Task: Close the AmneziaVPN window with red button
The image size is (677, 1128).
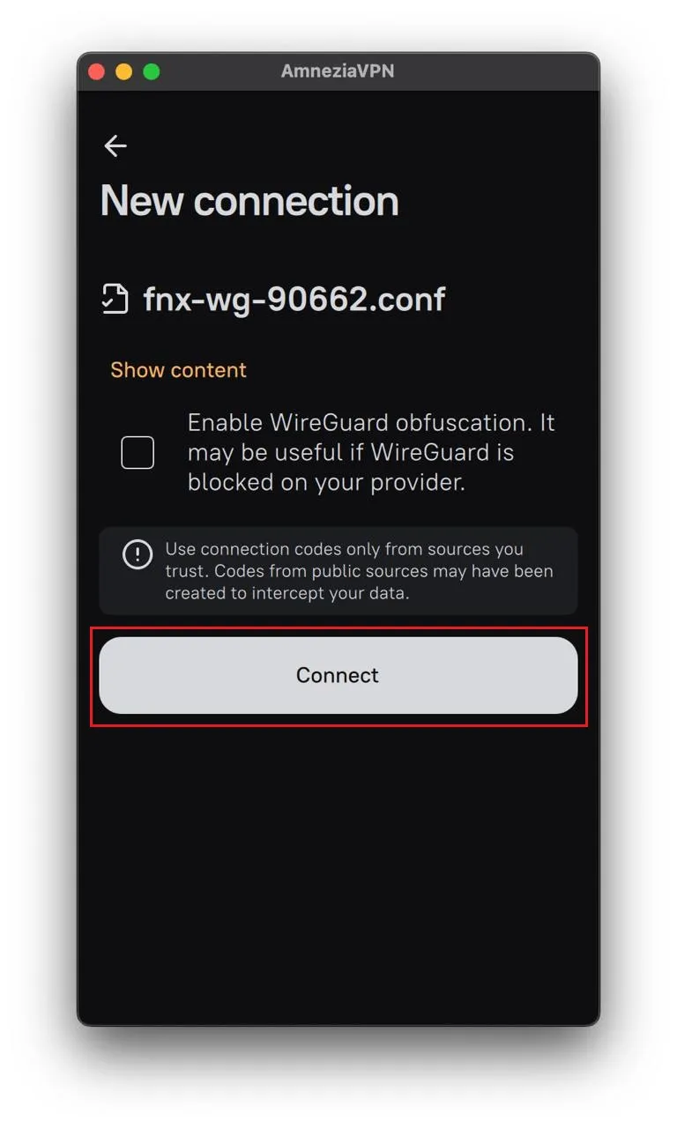Action: click(x=96, y=71)
